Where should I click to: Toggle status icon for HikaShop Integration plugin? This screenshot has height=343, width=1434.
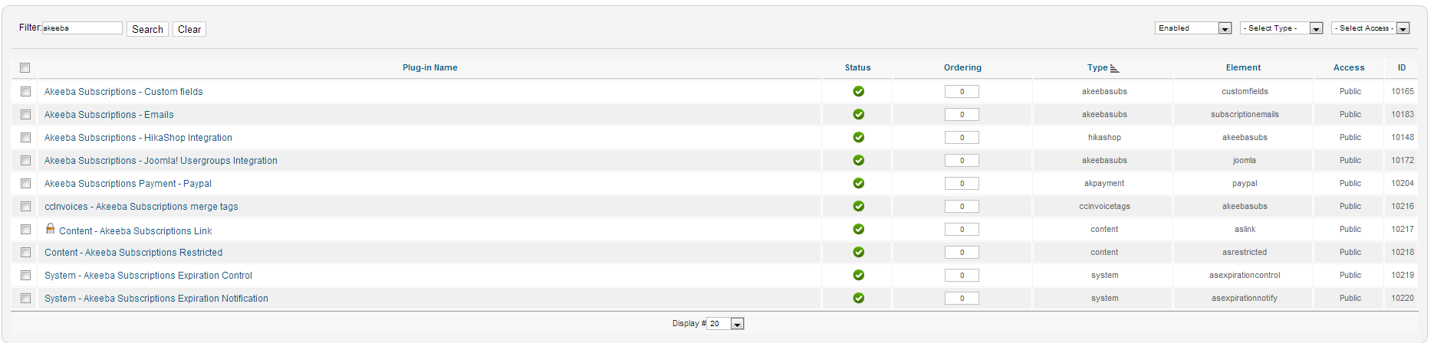click(858, 137)
